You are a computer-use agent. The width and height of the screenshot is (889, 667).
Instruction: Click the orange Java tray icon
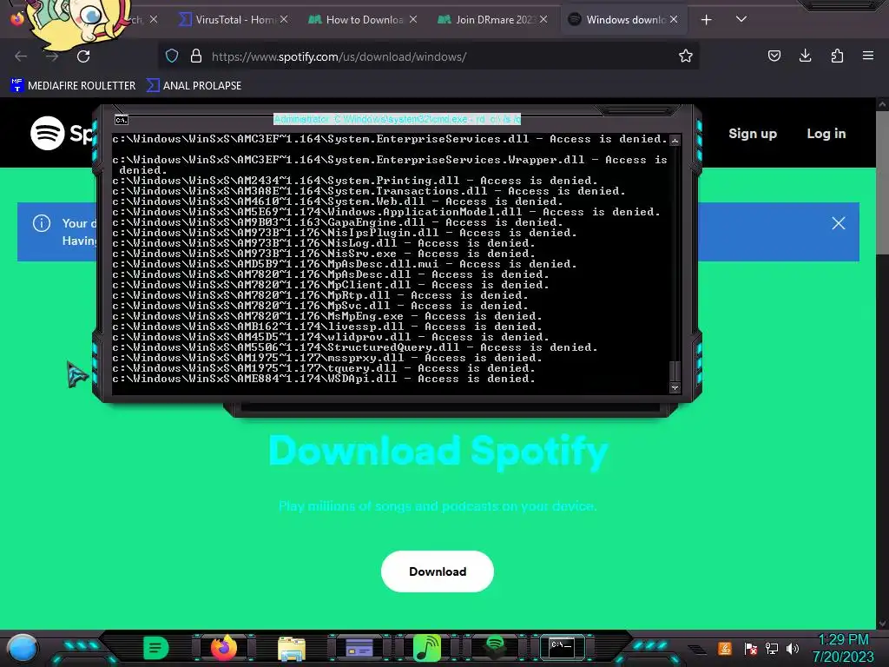pos(725,648)
